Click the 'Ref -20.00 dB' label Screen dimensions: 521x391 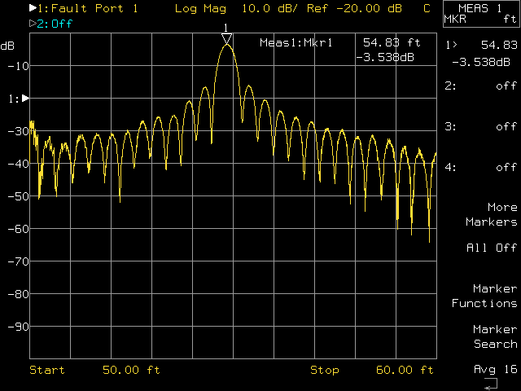coord(354,8)
